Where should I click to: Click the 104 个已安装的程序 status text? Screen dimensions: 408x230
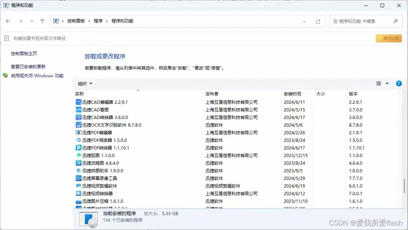[x=122, y=220]
